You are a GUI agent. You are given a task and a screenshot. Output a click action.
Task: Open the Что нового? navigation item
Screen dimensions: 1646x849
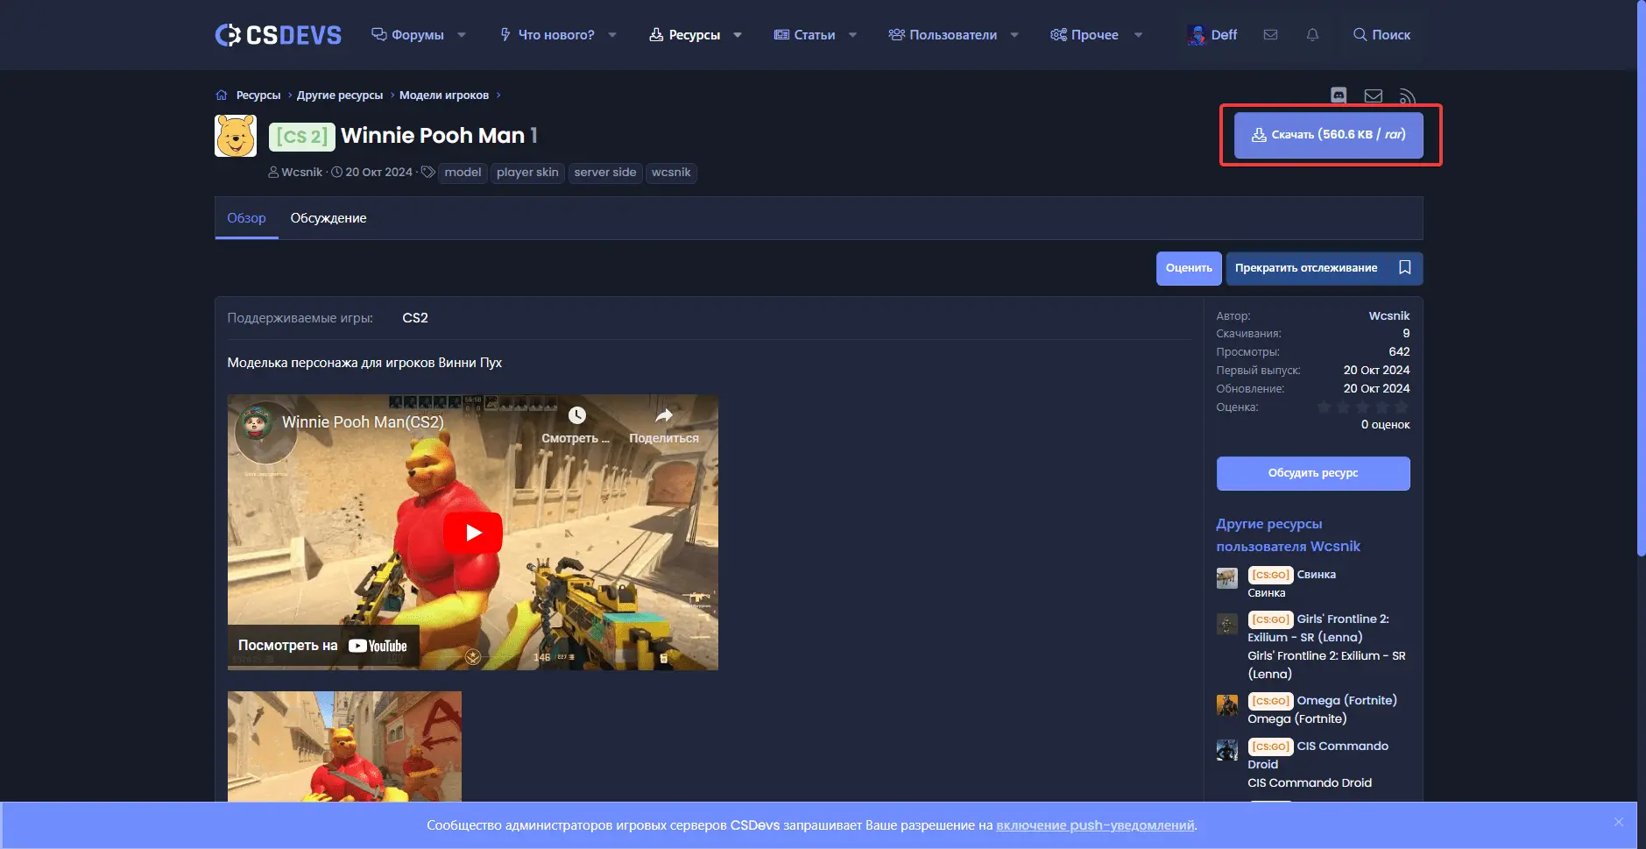pyautogui.click(x=547, y=35)
